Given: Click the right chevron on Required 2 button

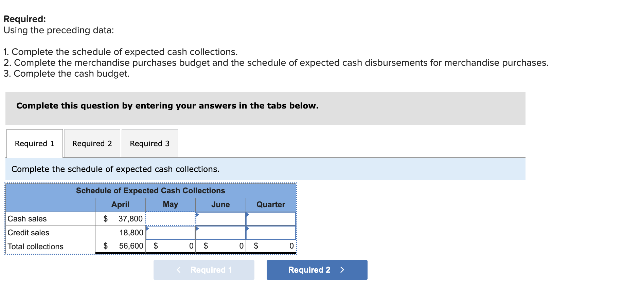Looking at the screenshot, I should [x=342, y=270].
